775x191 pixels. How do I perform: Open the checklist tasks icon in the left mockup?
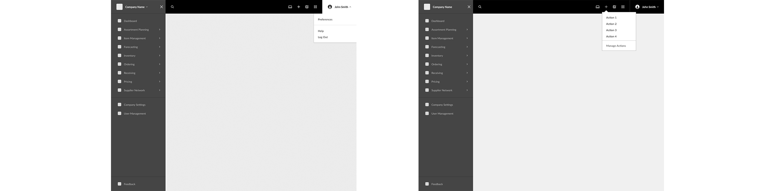pos(307,7)
